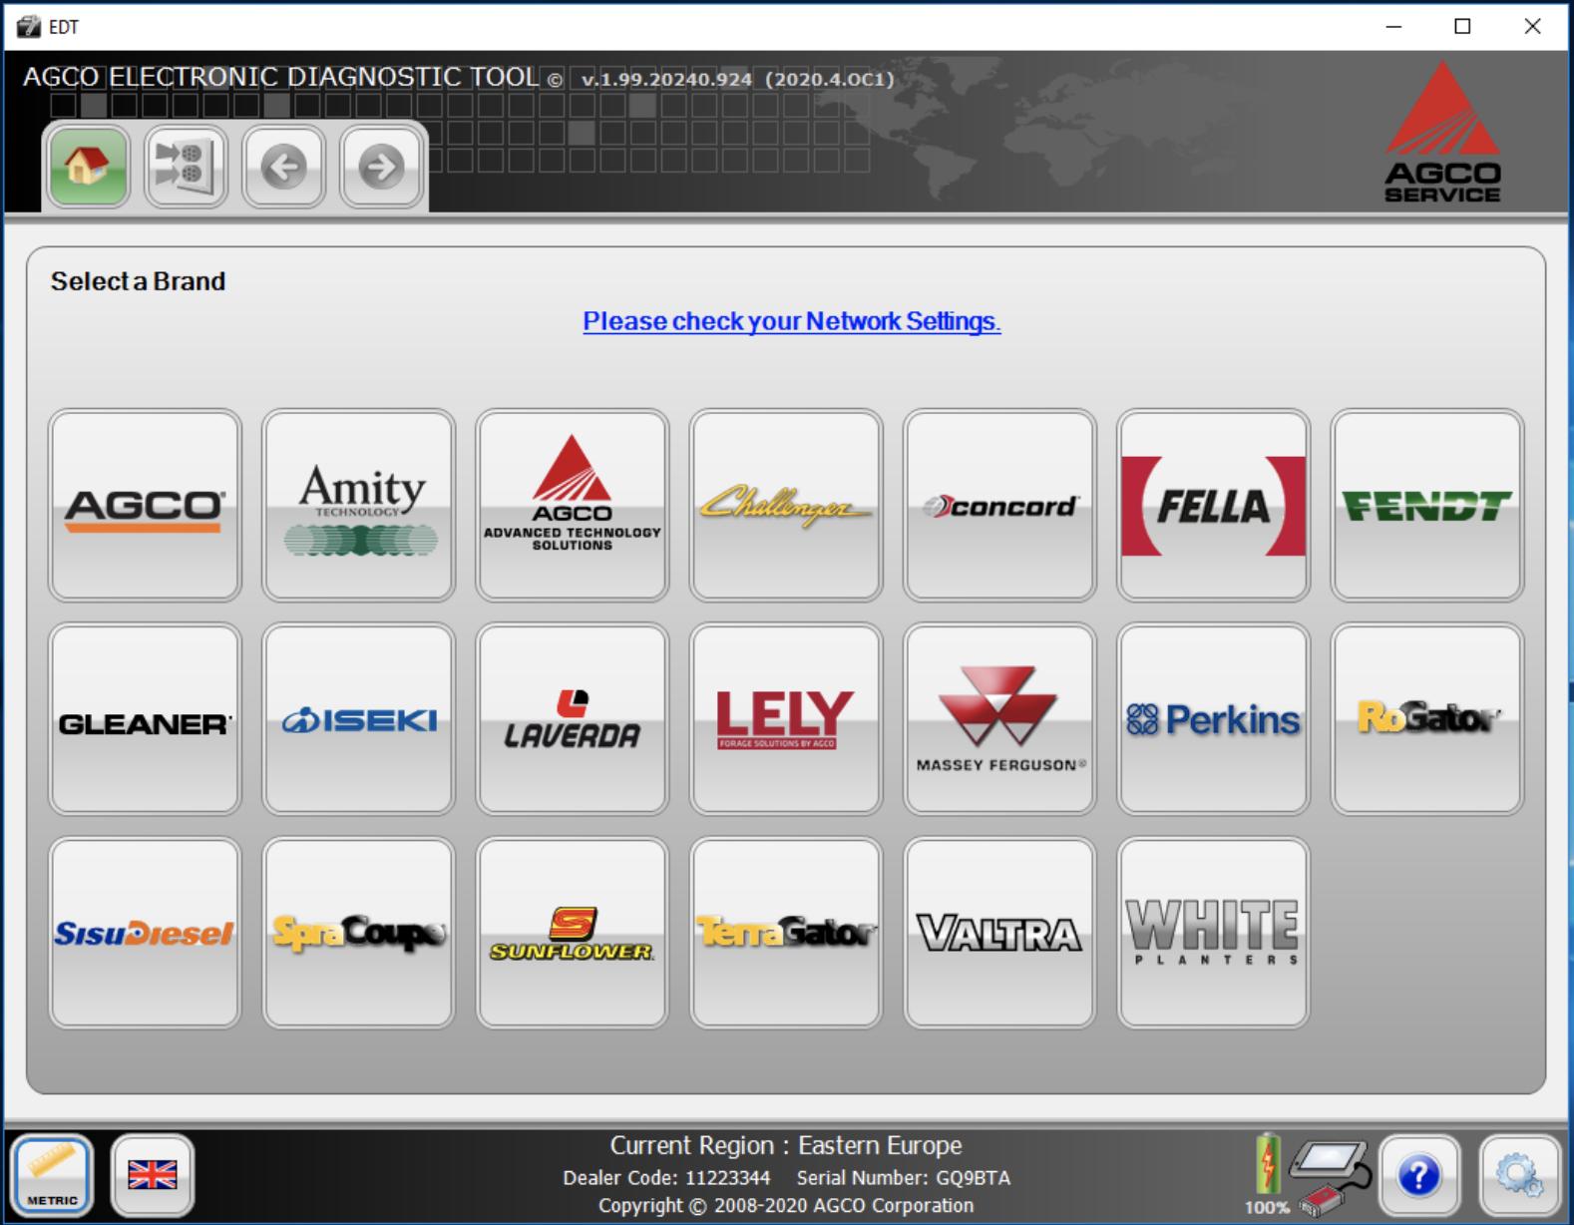Viewport: 1574px width, 1225px height.
Task: Select the SpraCoupe brand tile
Action: tap(358, 933)
